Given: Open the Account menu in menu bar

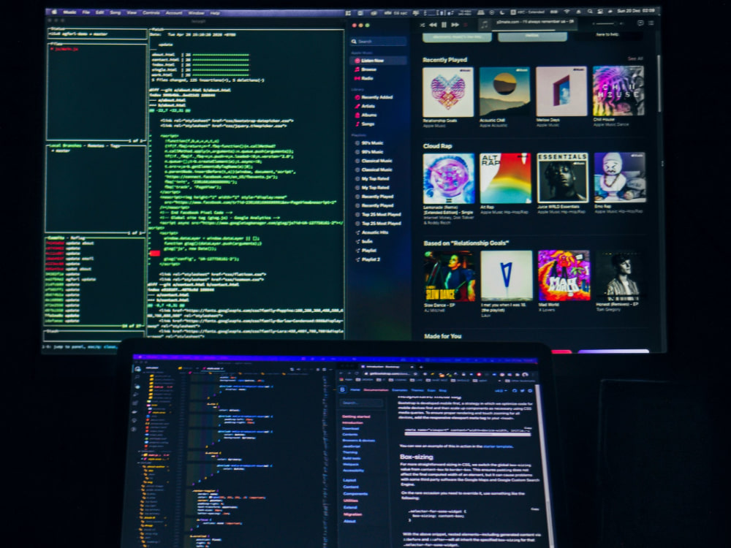Looking at the screenshot, I should pos(174,12).
